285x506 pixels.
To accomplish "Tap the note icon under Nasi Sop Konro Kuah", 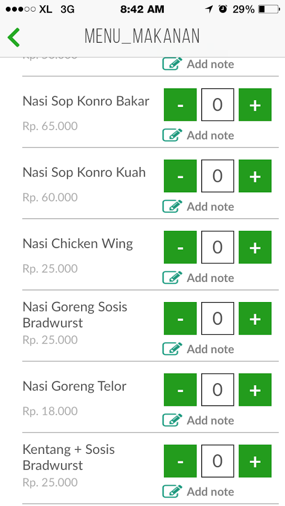I will (172, 207).
